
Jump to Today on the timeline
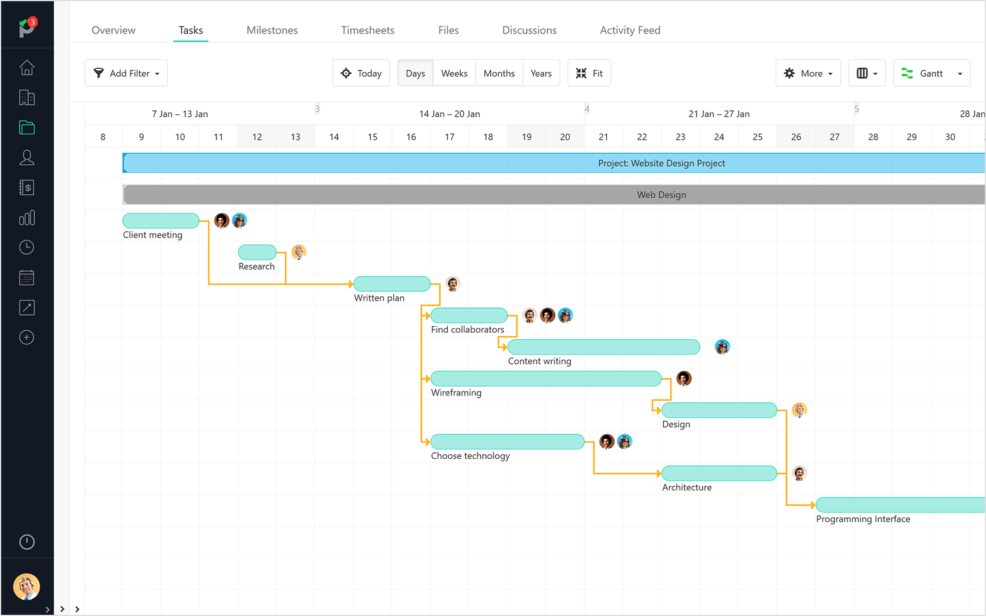point(361,73)
